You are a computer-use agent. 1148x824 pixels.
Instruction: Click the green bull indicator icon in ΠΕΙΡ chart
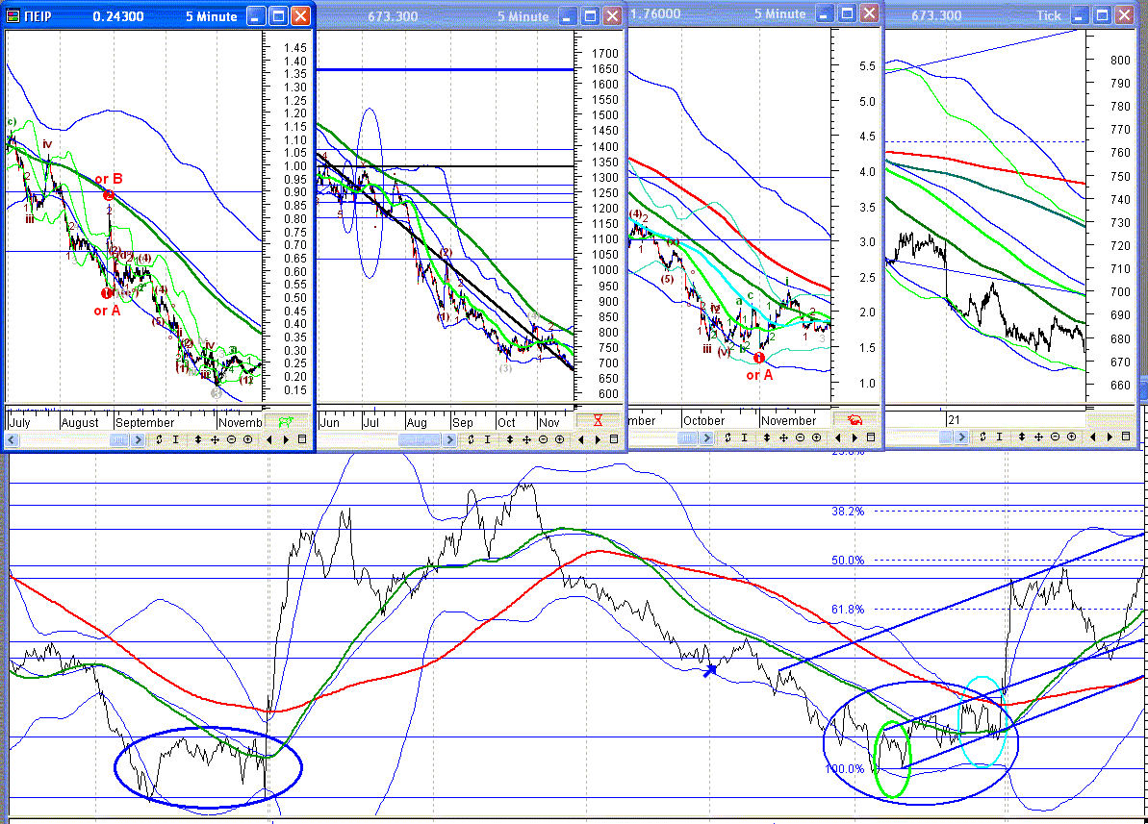tap(286, 422)
